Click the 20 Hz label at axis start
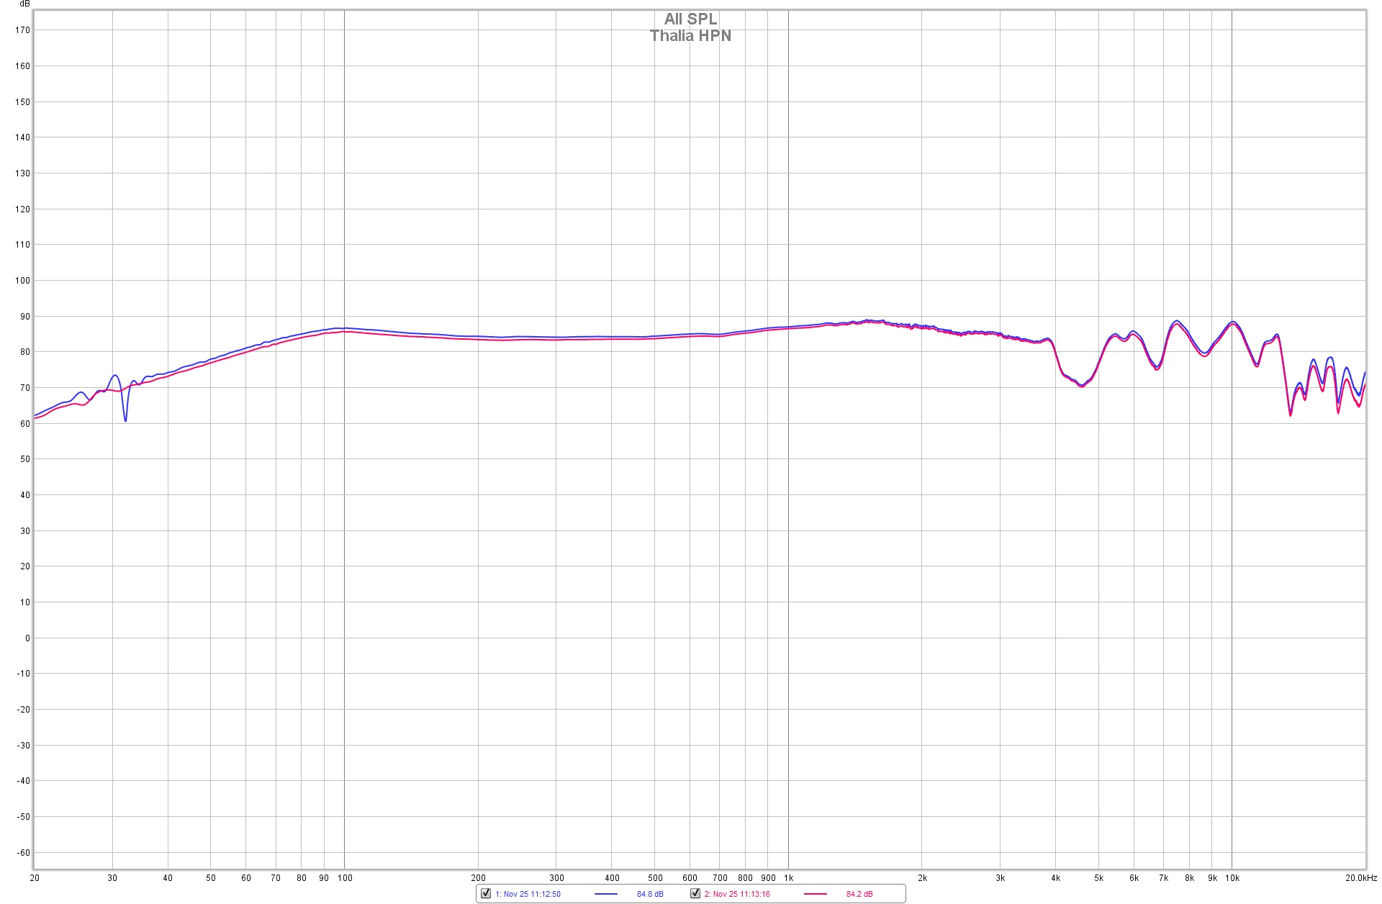 click(35, 878)
